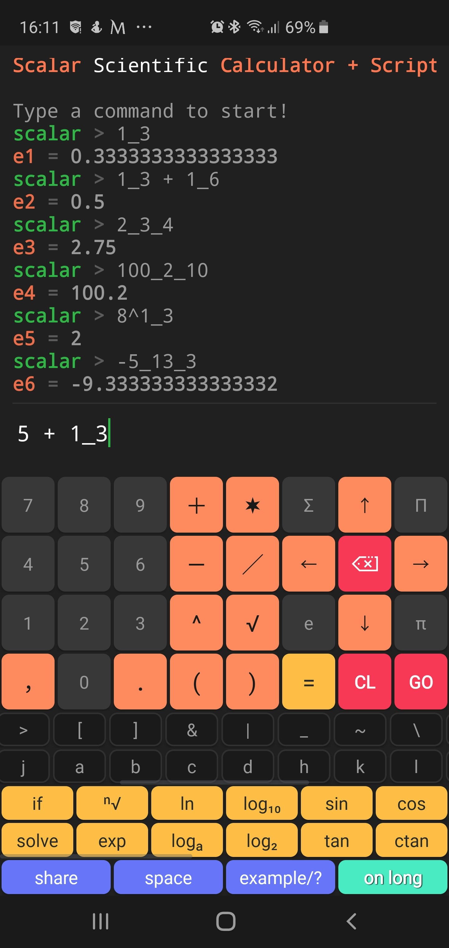Insert the lowercase pi constant key

(x=421, y=622)
